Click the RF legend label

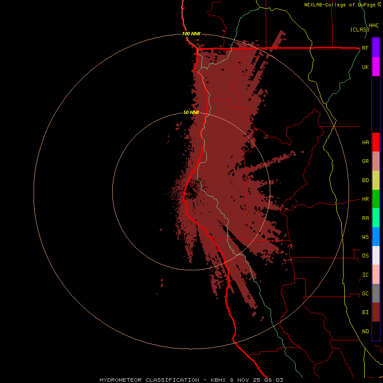[x=365, y=48]
